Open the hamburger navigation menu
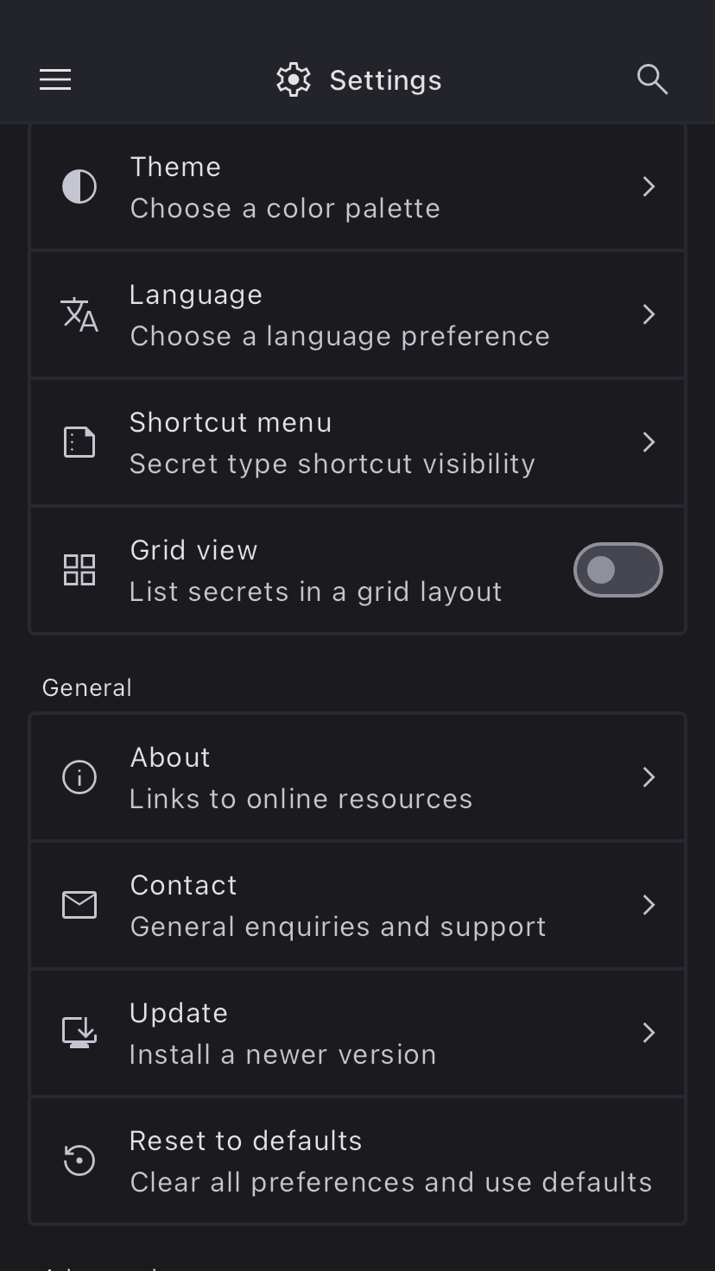The height and width of the screenshot is (1271, 715). click(55, 80)
